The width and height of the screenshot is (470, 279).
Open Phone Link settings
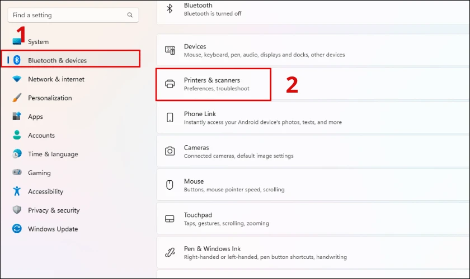point(313,118)
